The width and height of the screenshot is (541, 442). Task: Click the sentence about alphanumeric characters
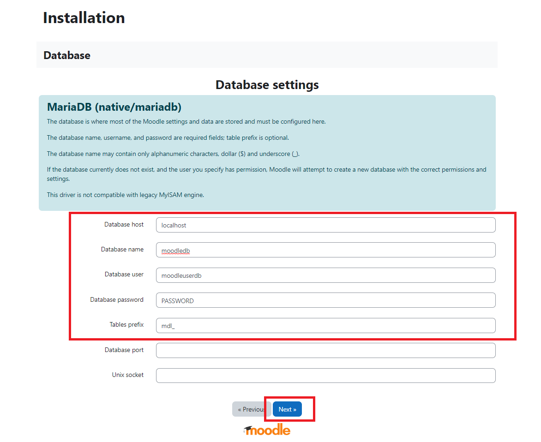(173, 154)
